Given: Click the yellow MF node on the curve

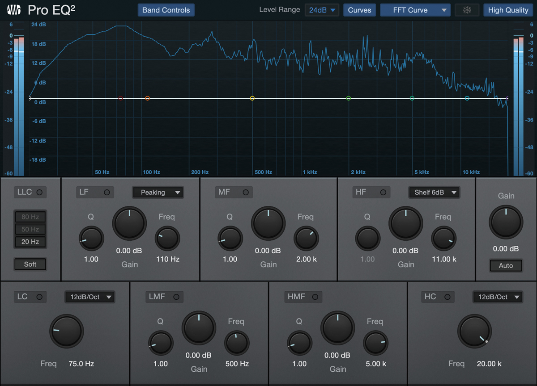Looking at the screenshot, I should click(x=252, y=98).
